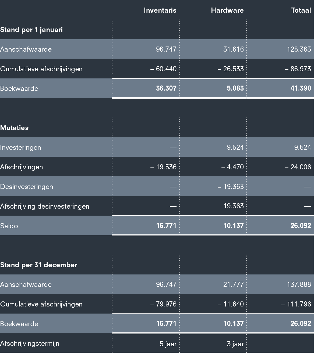Click Inventaris opening book value 36.307
Image resolution: width=314 pixels, height=353 pixels.
click(166, 88)
